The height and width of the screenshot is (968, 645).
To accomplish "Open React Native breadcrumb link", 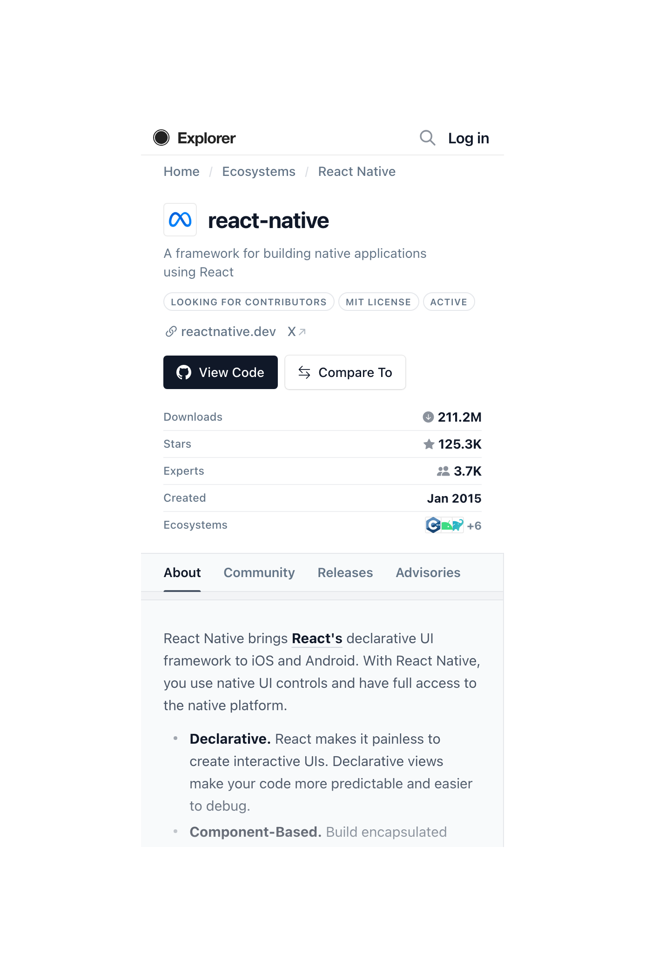I will click(x=357, y=172).
